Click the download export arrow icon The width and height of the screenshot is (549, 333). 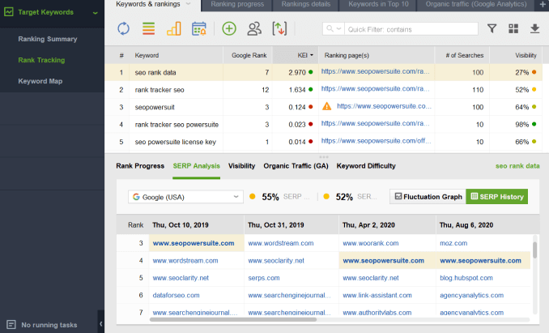click(x=534, y=28)
